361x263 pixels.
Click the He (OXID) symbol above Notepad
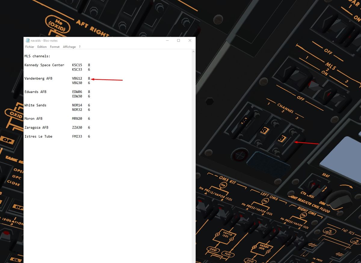tap(57, 24)
